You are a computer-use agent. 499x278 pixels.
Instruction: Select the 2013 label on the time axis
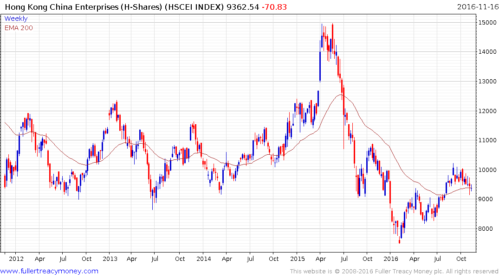tap(110, 259)
